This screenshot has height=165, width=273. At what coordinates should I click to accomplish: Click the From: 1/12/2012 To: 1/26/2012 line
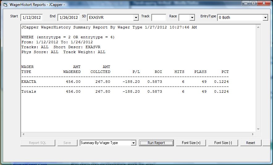click(57, 42)
